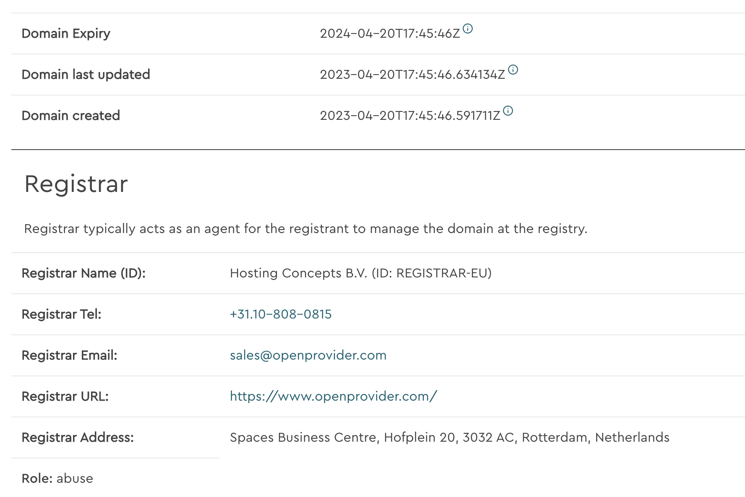Click the Registrar section heading
The height and width of the screenshot is (497, 745).
(76, 184)
